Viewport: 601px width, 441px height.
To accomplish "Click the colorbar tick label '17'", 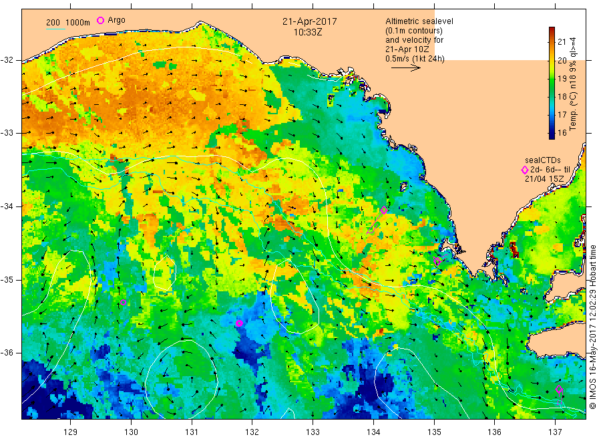I will pyautogui.click(x=562, y=115).
